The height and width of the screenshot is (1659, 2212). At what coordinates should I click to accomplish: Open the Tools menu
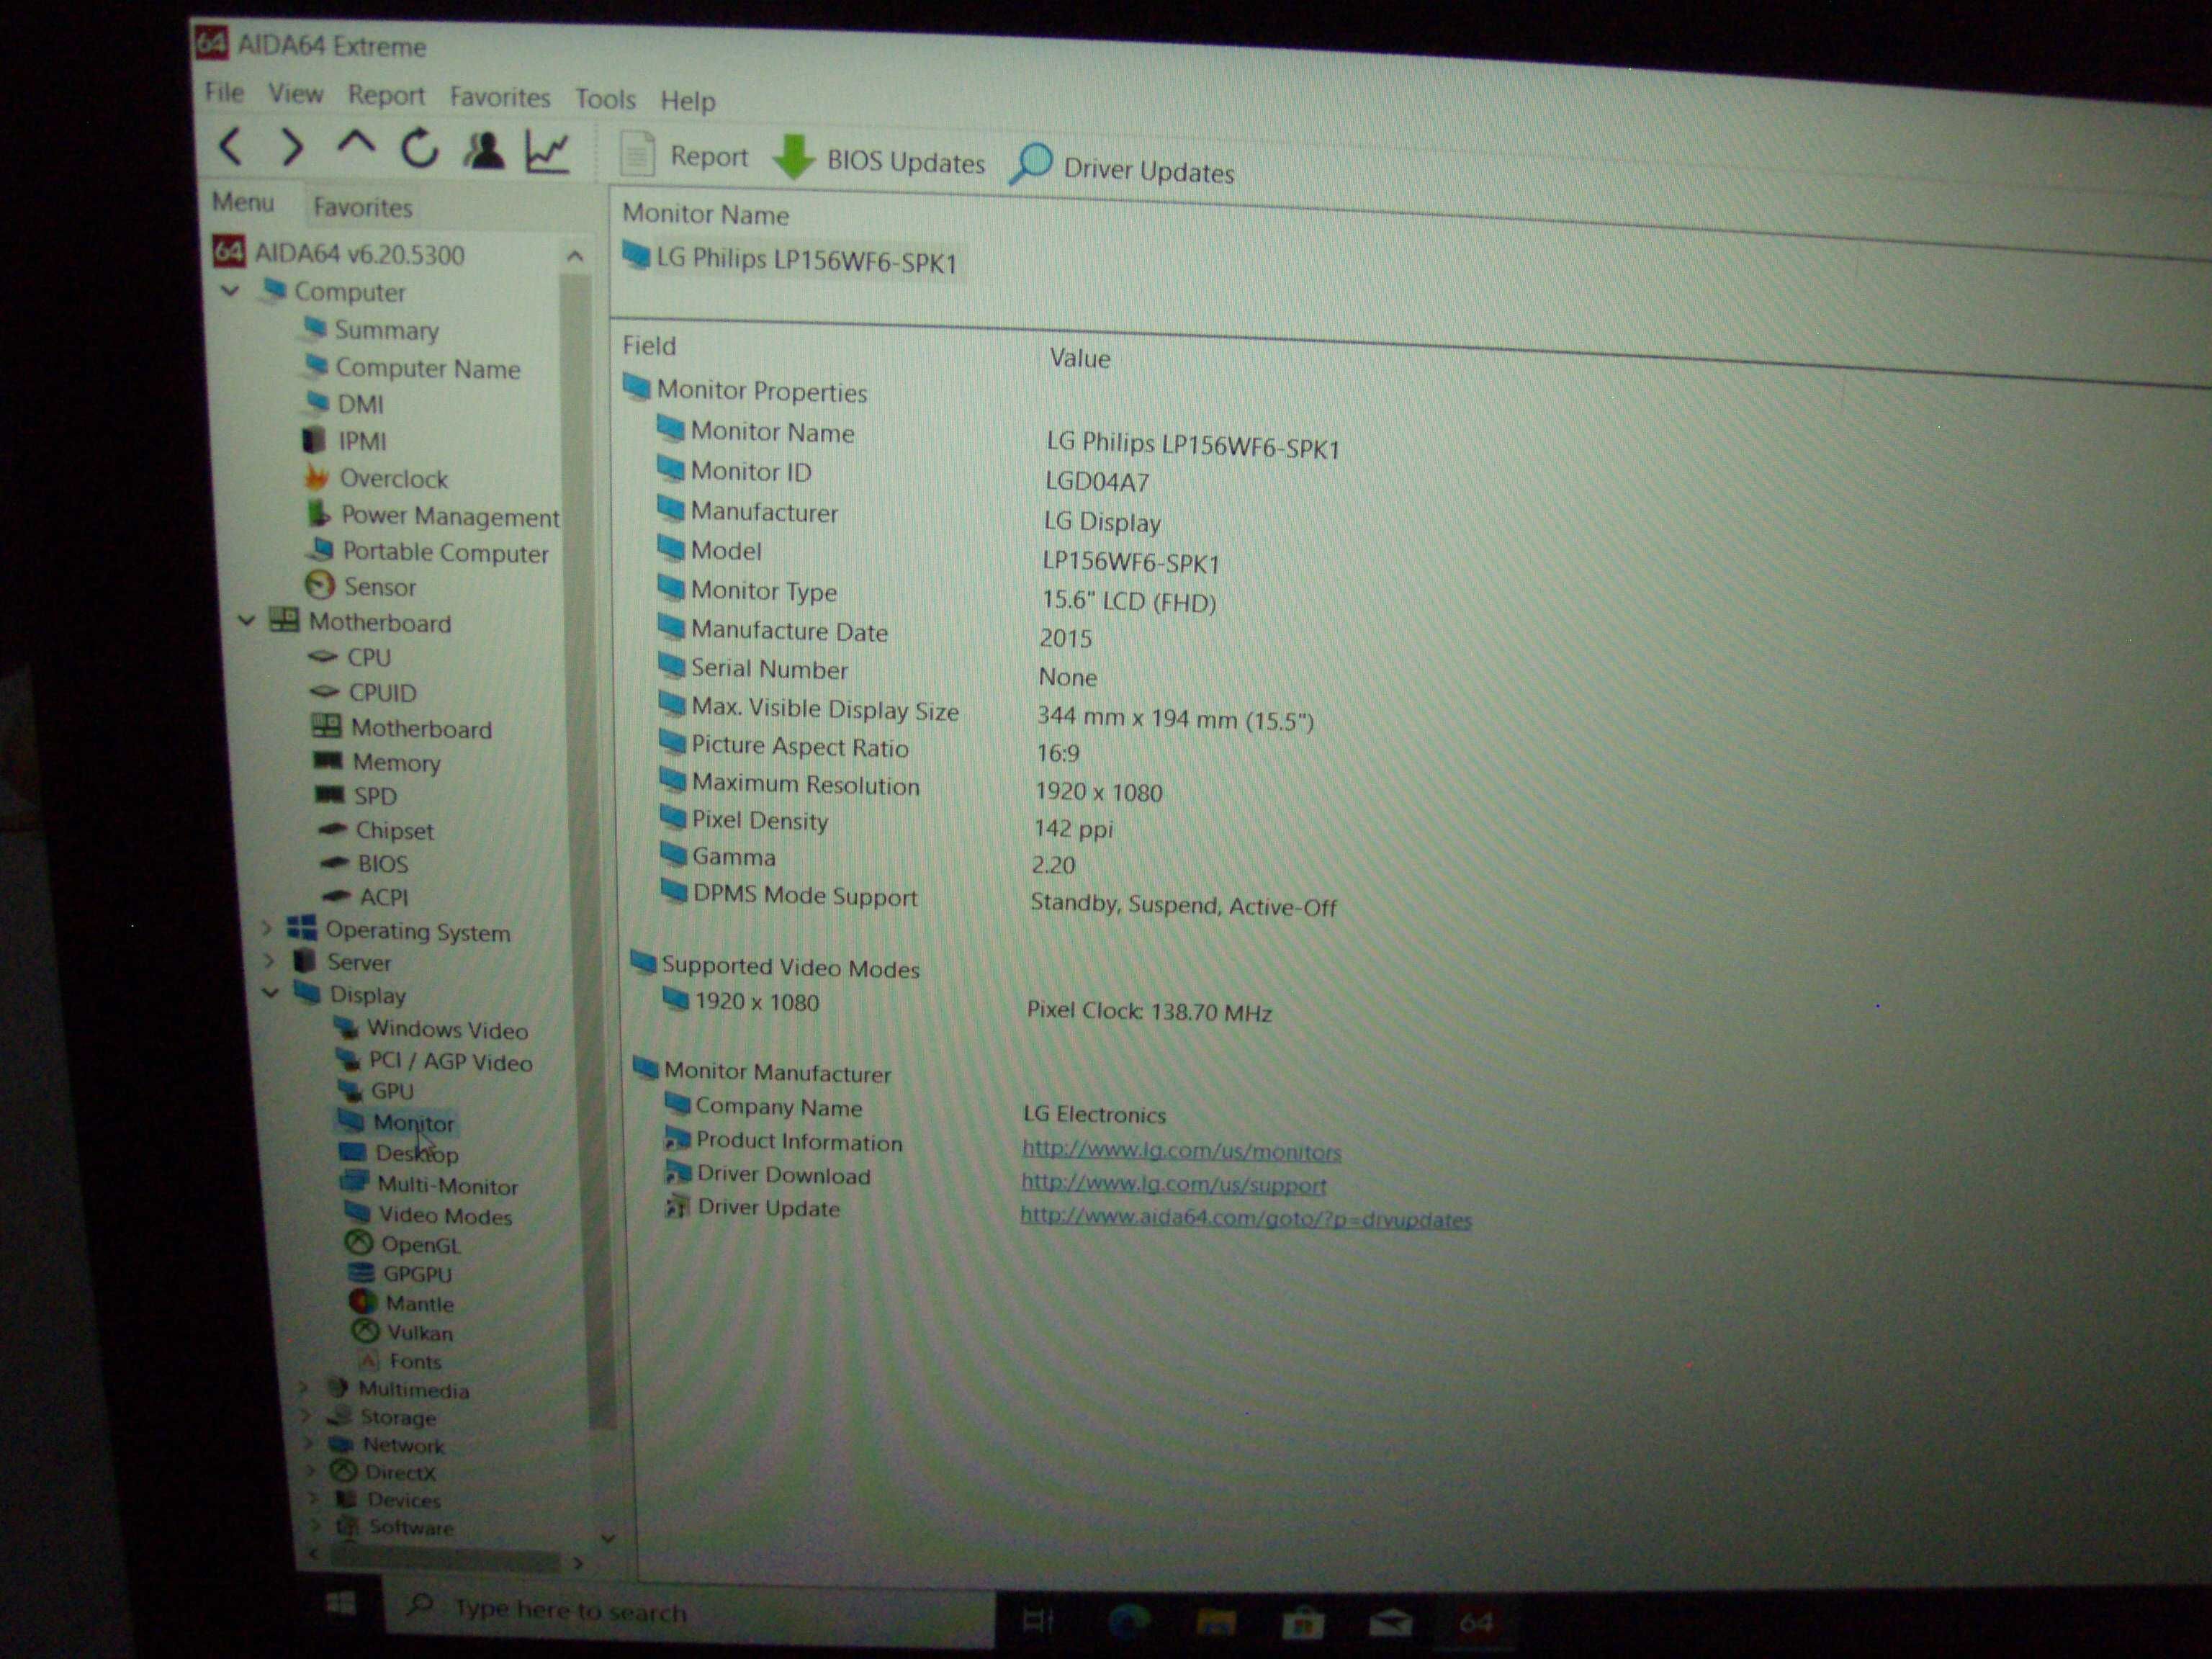[605, 99]
